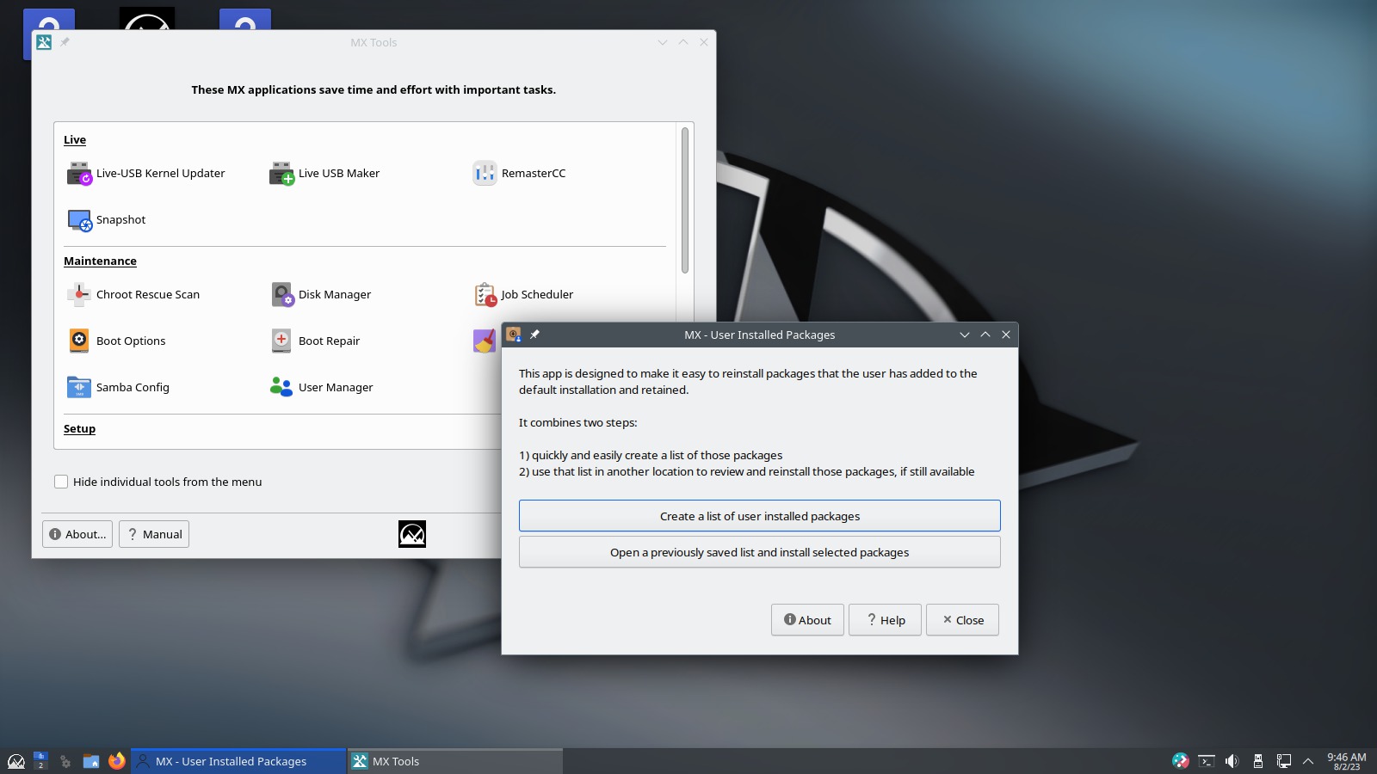The image size is (1377, 774).
Task: Click About in User Installed Packages dialog
Action: pyautogui.click(x=807, y=620)
